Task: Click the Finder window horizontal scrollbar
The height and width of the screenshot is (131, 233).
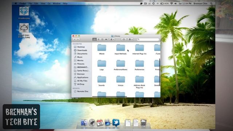Action: pos(110,96)
